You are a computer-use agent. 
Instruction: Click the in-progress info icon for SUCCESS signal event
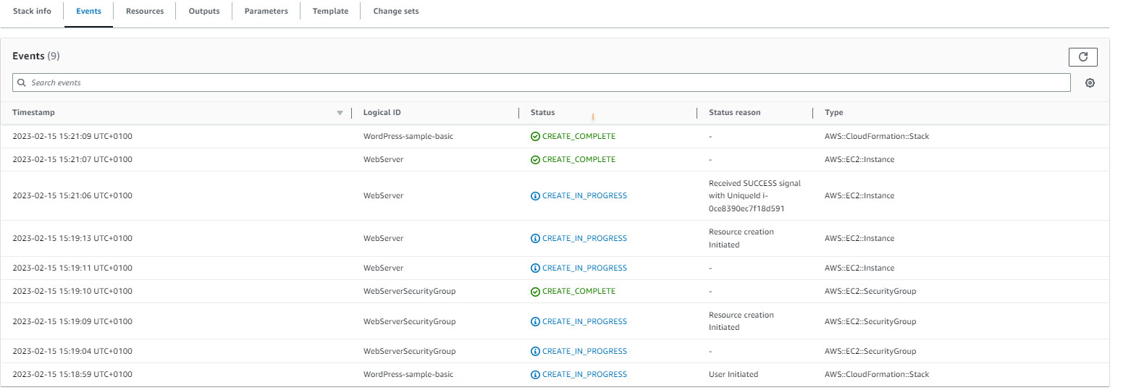point(535,196)
